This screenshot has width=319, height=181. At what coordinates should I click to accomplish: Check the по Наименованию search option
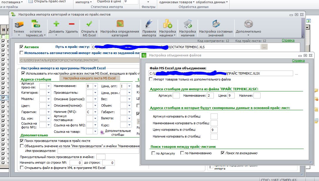pos(182,153)
